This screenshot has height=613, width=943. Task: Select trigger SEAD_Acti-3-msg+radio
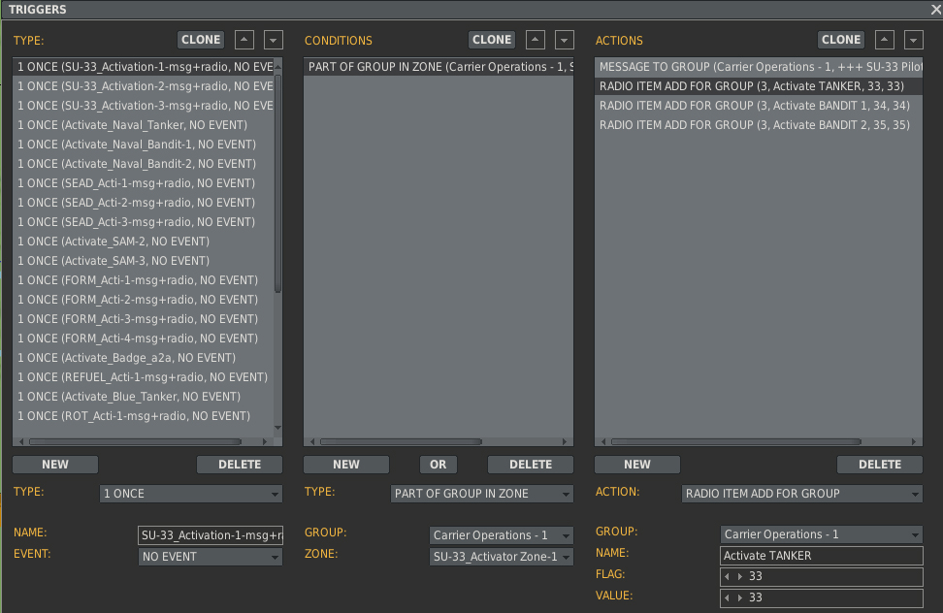coord(144,222)
